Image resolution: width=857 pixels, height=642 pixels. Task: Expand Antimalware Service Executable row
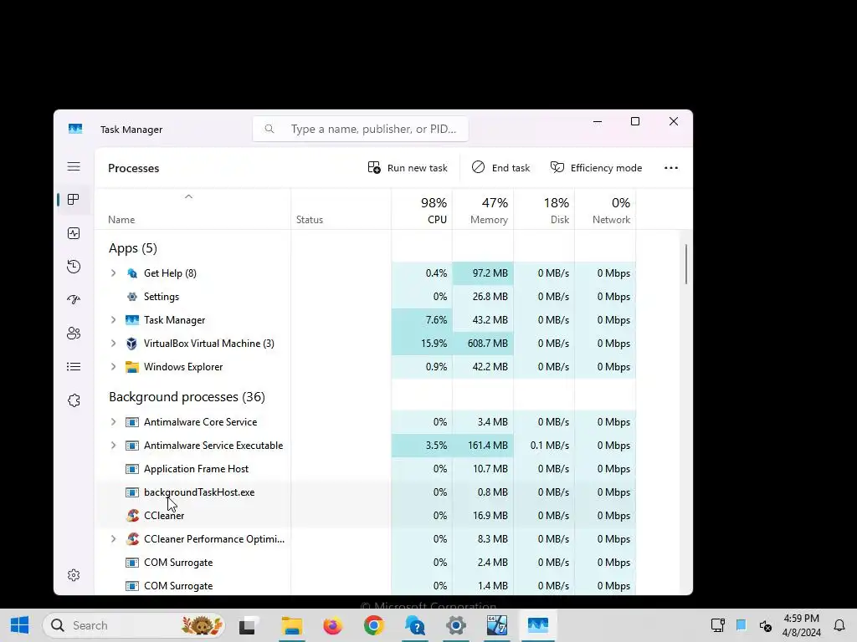point(113,446)
